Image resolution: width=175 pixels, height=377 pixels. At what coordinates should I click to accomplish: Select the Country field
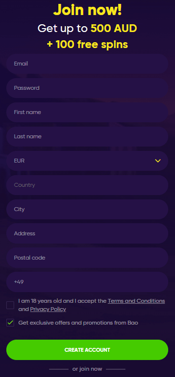[x=87, y=185]
